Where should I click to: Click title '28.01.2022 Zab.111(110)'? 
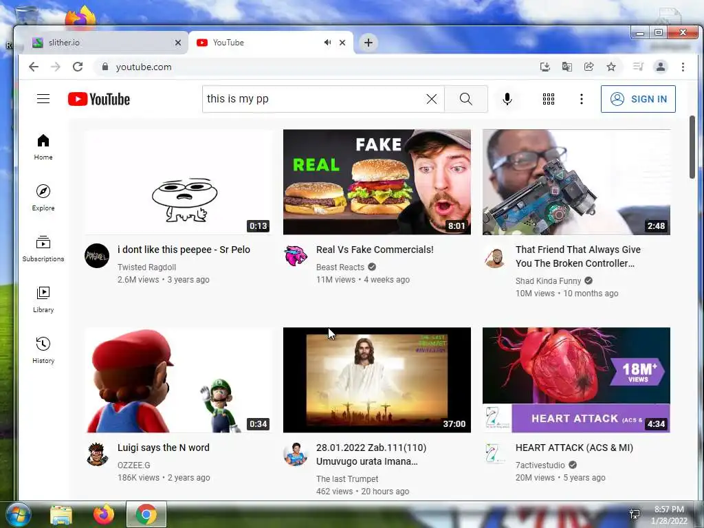[x=371, y=454]
